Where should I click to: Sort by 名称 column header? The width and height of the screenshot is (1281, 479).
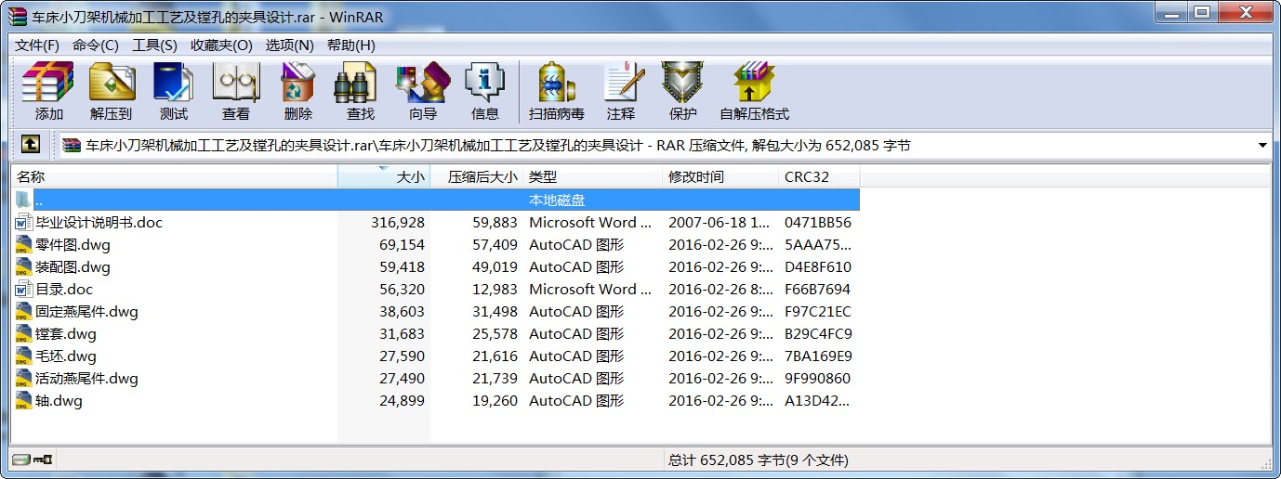(x=174, y=176)
